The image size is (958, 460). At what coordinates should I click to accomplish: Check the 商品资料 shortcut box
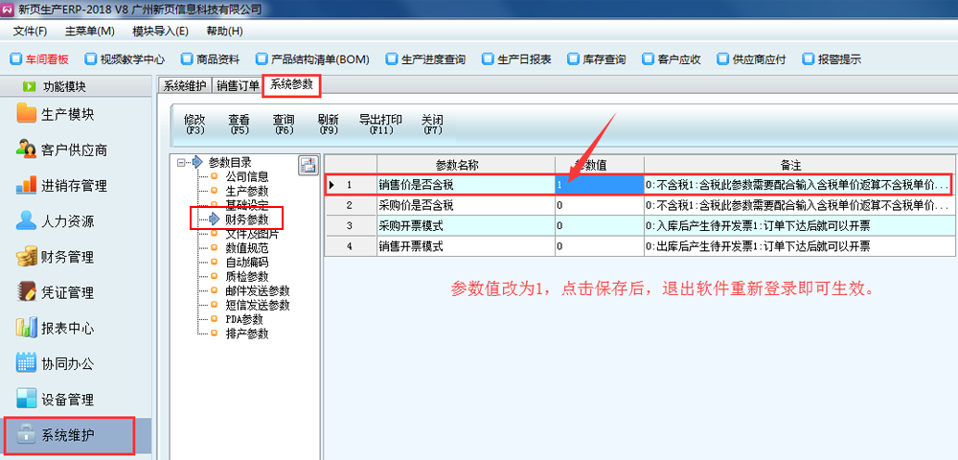pyautogui.click(x=187, y=59)
